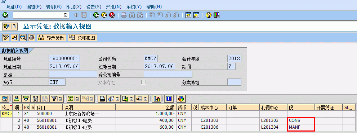This screenshot has width=357, height=133.
Task: Click the yellow Exit up-arrow icon
Action: [104, 15]
